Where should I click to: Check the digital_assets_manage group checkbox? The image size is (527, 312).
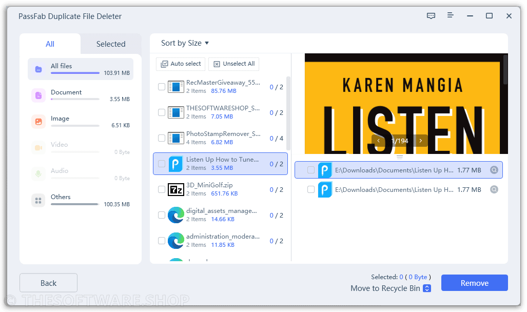(x=162, y=215)
